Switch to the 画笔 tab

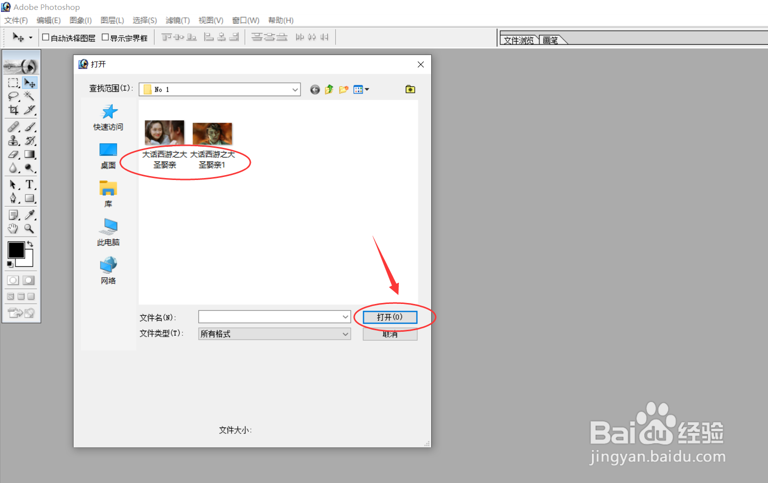pos(551,40)
